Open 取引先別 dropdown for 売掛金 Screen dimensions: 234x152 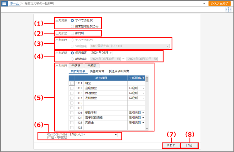(x=137, y=123)
